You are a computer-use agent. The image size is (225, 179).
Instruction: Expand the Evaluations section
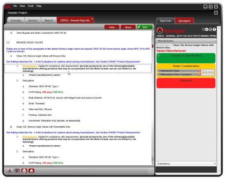tap(186, 163)
